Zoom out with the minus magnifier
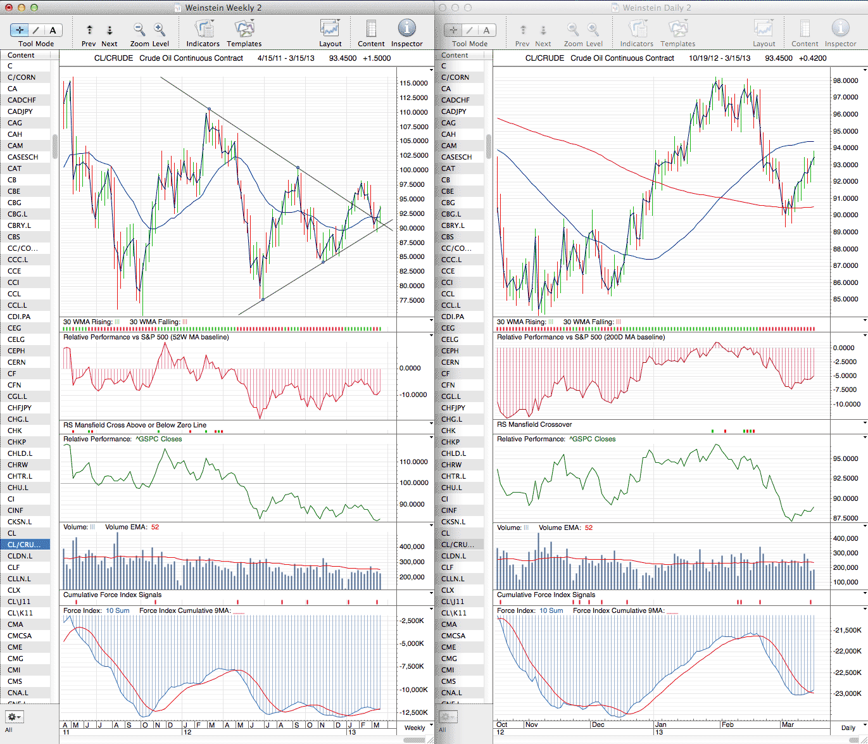 coord(139,30)
